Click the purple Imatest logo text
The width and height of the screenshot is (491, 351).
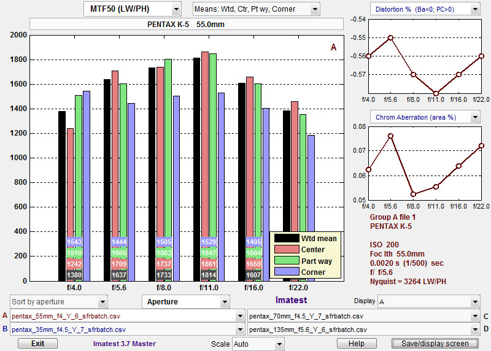tap(291, 300)
